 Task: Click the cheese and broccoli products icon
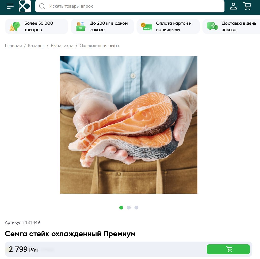pyautogui.click(x=15, y=26)
